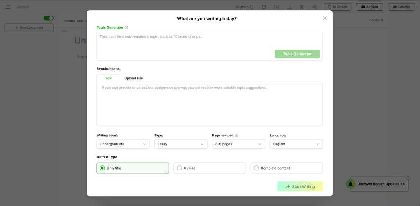Click into the requirements text area
The width and height of the screenshot is (420, 206).
click(210, 104)
